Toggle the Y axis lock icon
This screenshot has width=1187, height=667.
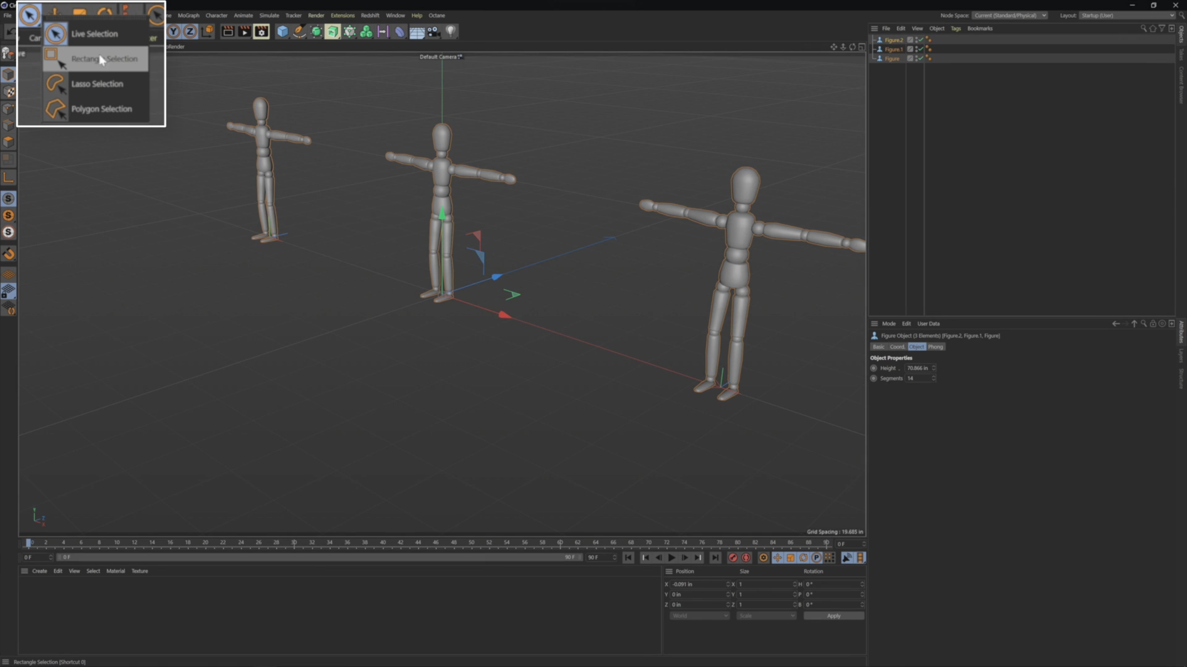pyautogui.click(x=174, y=31)
